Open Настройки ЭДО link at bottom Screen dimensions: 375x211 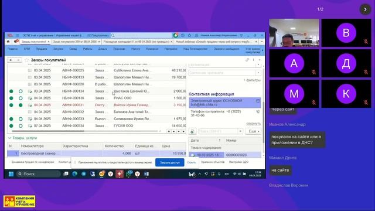[x=238, y=162]
